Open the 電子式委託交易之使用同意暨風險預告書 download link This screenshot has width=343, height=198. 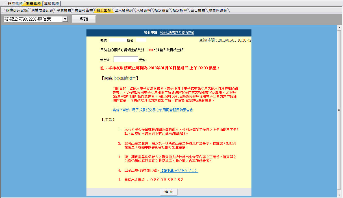click(153, 110)
